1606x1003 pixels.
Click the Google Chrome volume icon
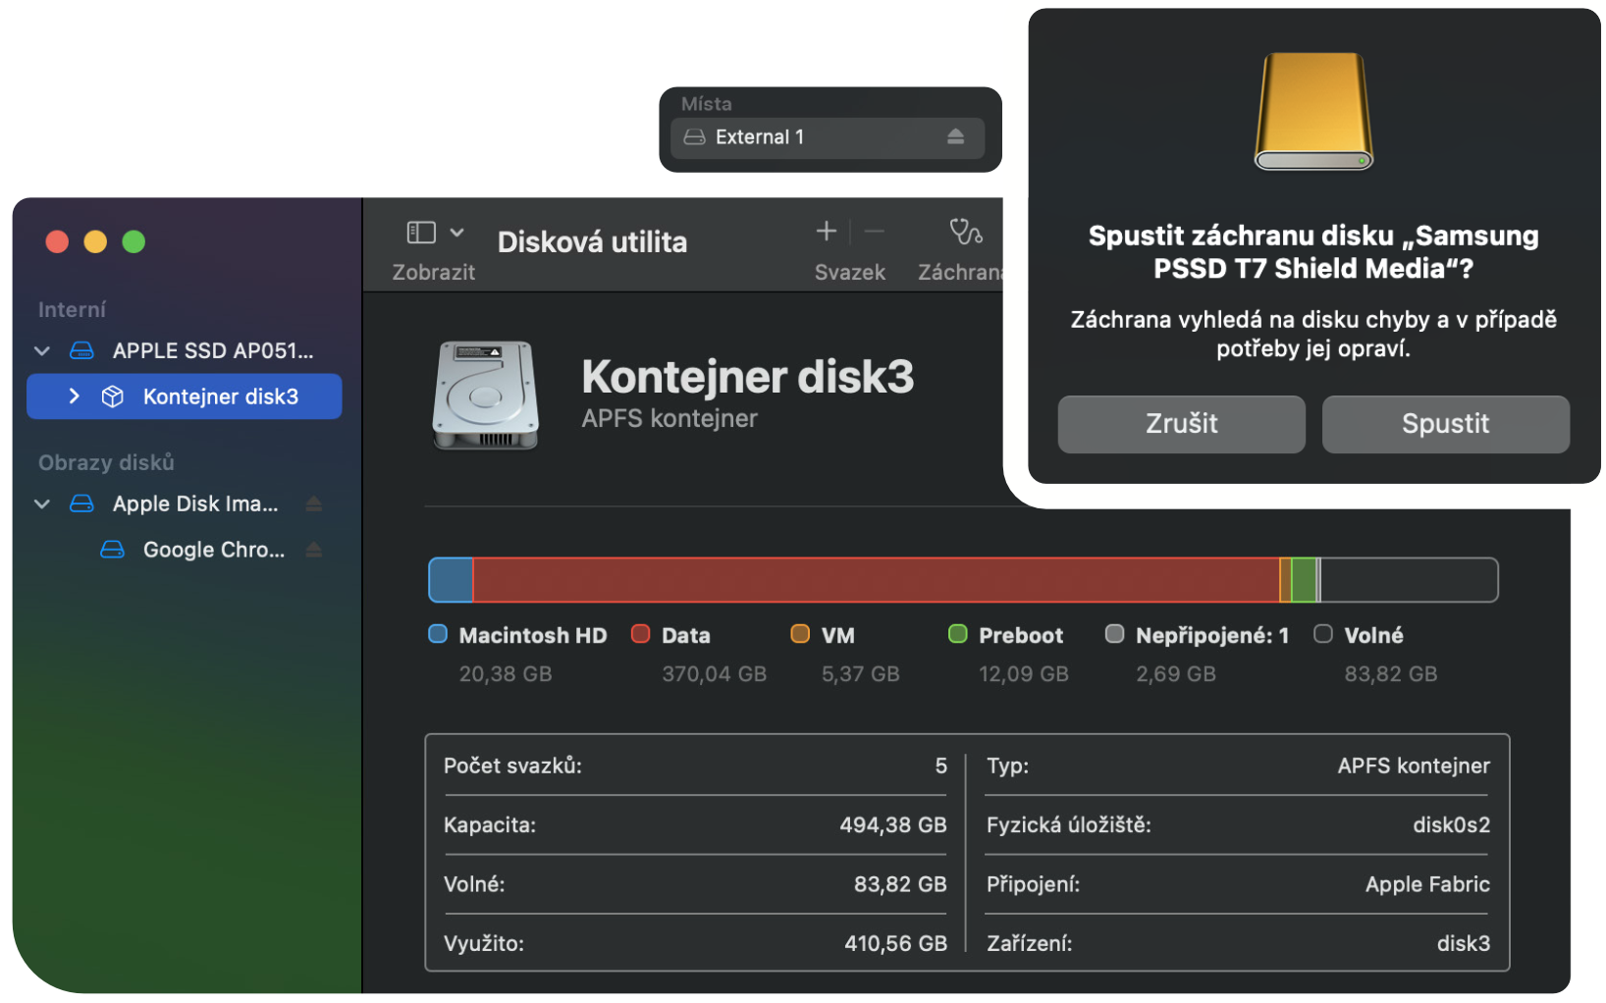pos(113,550)
